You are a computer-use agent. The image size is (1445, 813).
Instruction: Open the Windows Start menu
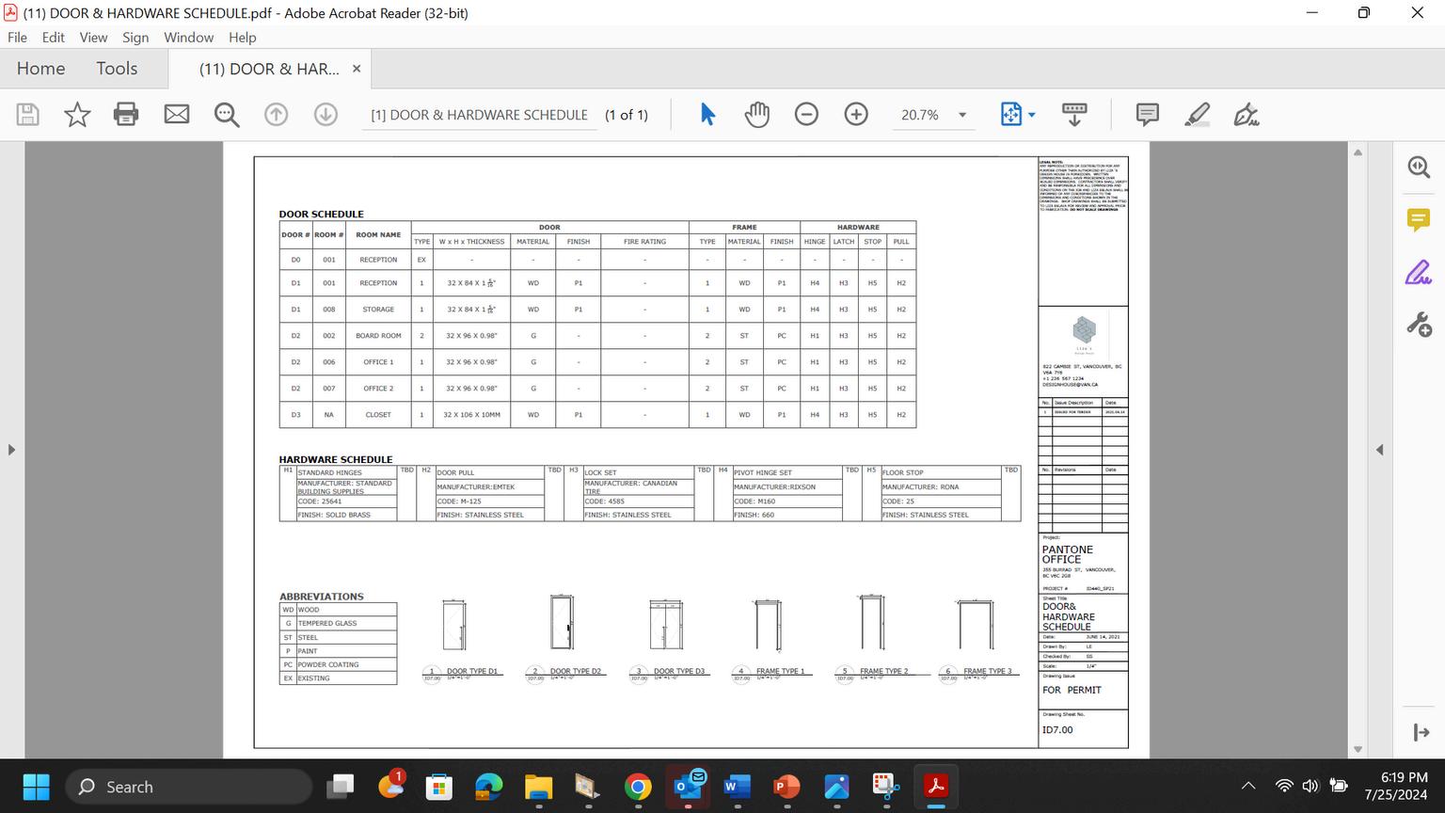tap(36, 787)
